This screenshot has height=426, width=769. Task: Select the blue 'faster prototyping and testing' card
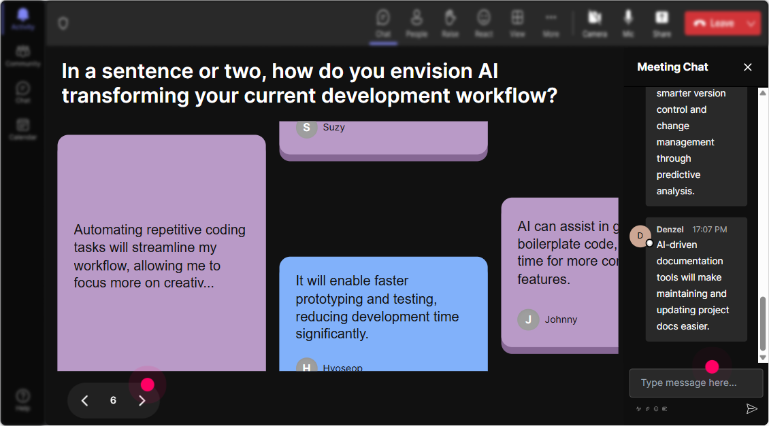pyautogui.click(x=384, y=314)
